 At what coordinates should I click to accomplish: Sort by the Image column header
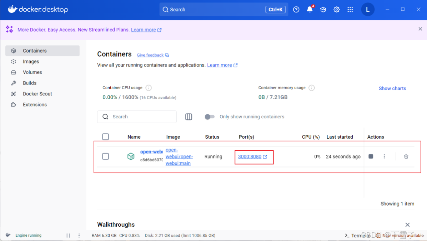[173, 137]
